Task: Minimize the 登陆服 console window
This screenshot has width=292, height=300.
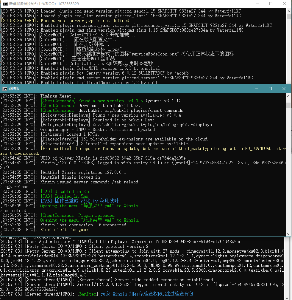Action: pos(256,89)
